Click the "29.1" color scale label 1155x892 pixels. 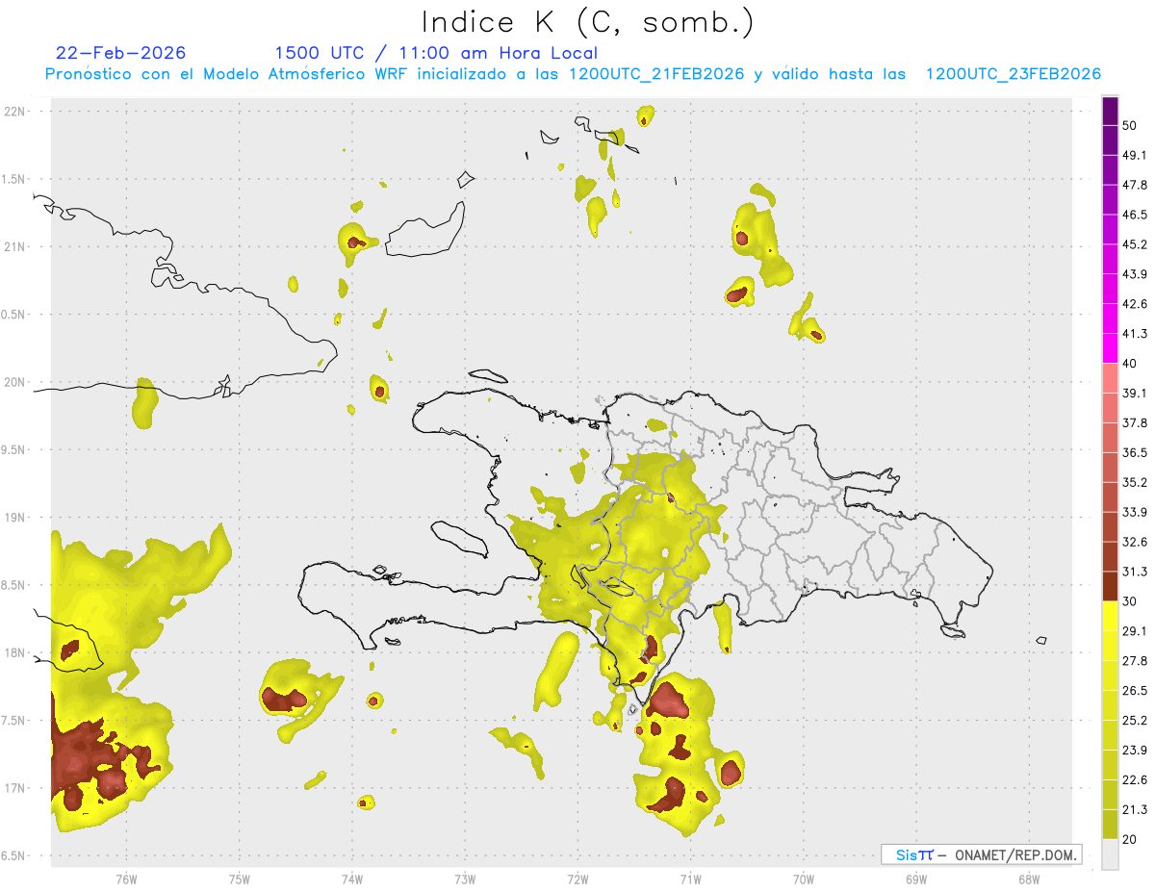click(1135, 631)
